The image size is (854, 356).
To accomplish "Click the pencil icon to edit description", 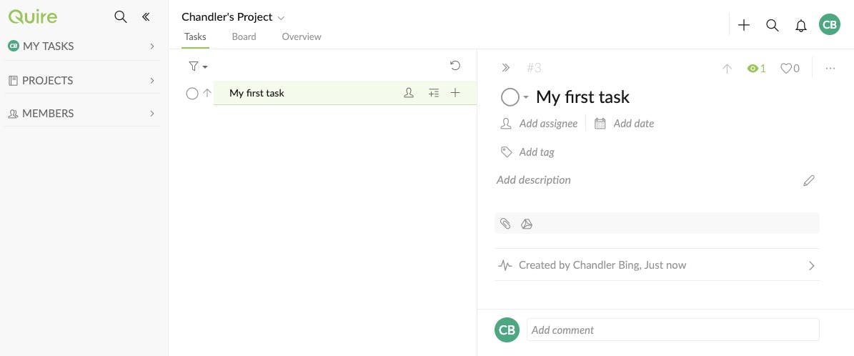I will [x=809, y=181].
